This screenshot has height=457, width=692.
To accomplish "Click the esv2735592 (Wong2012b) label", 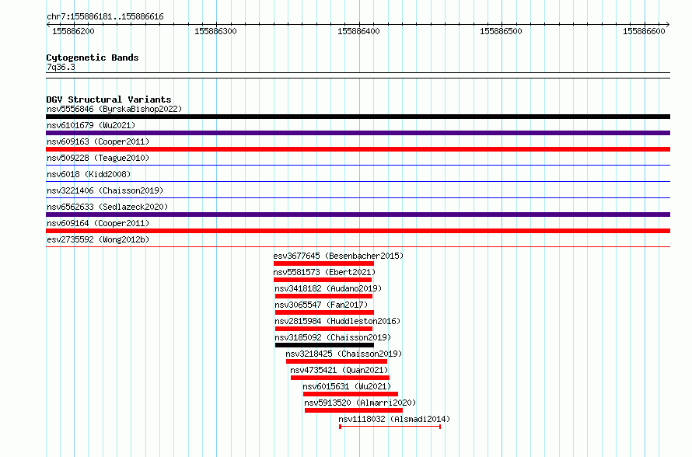I will pos(98,239).
